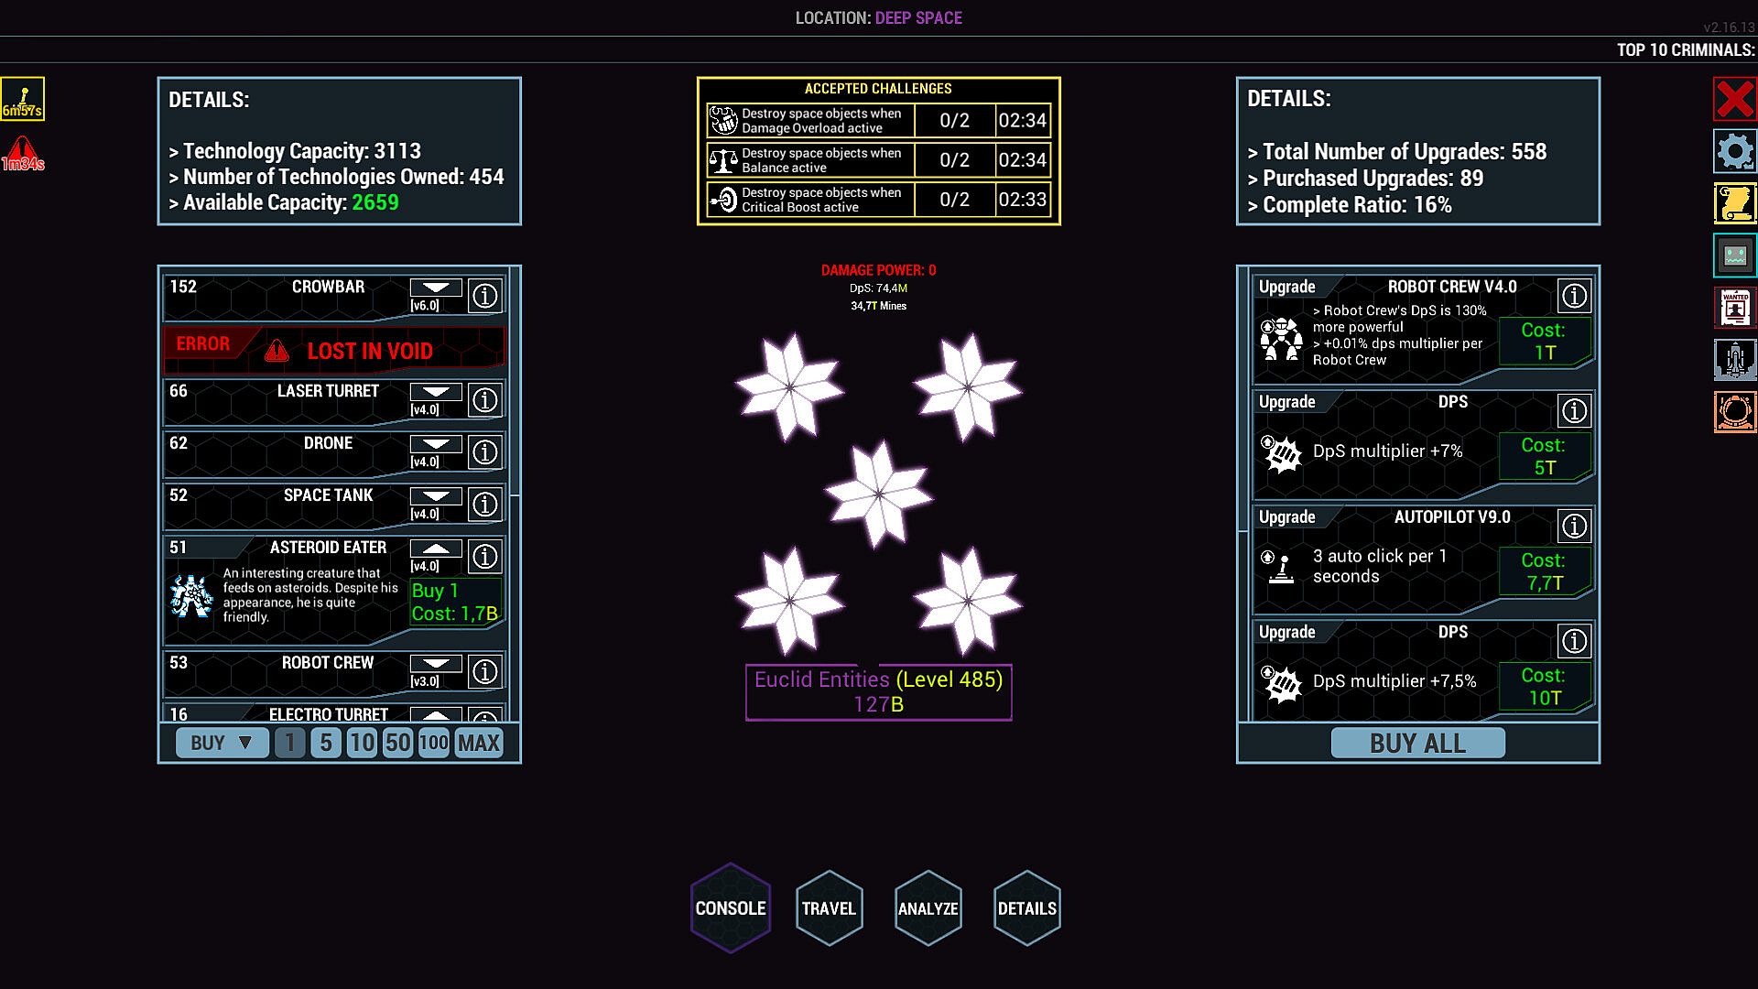Open the yellow scroll icon

pos(1734,203)
